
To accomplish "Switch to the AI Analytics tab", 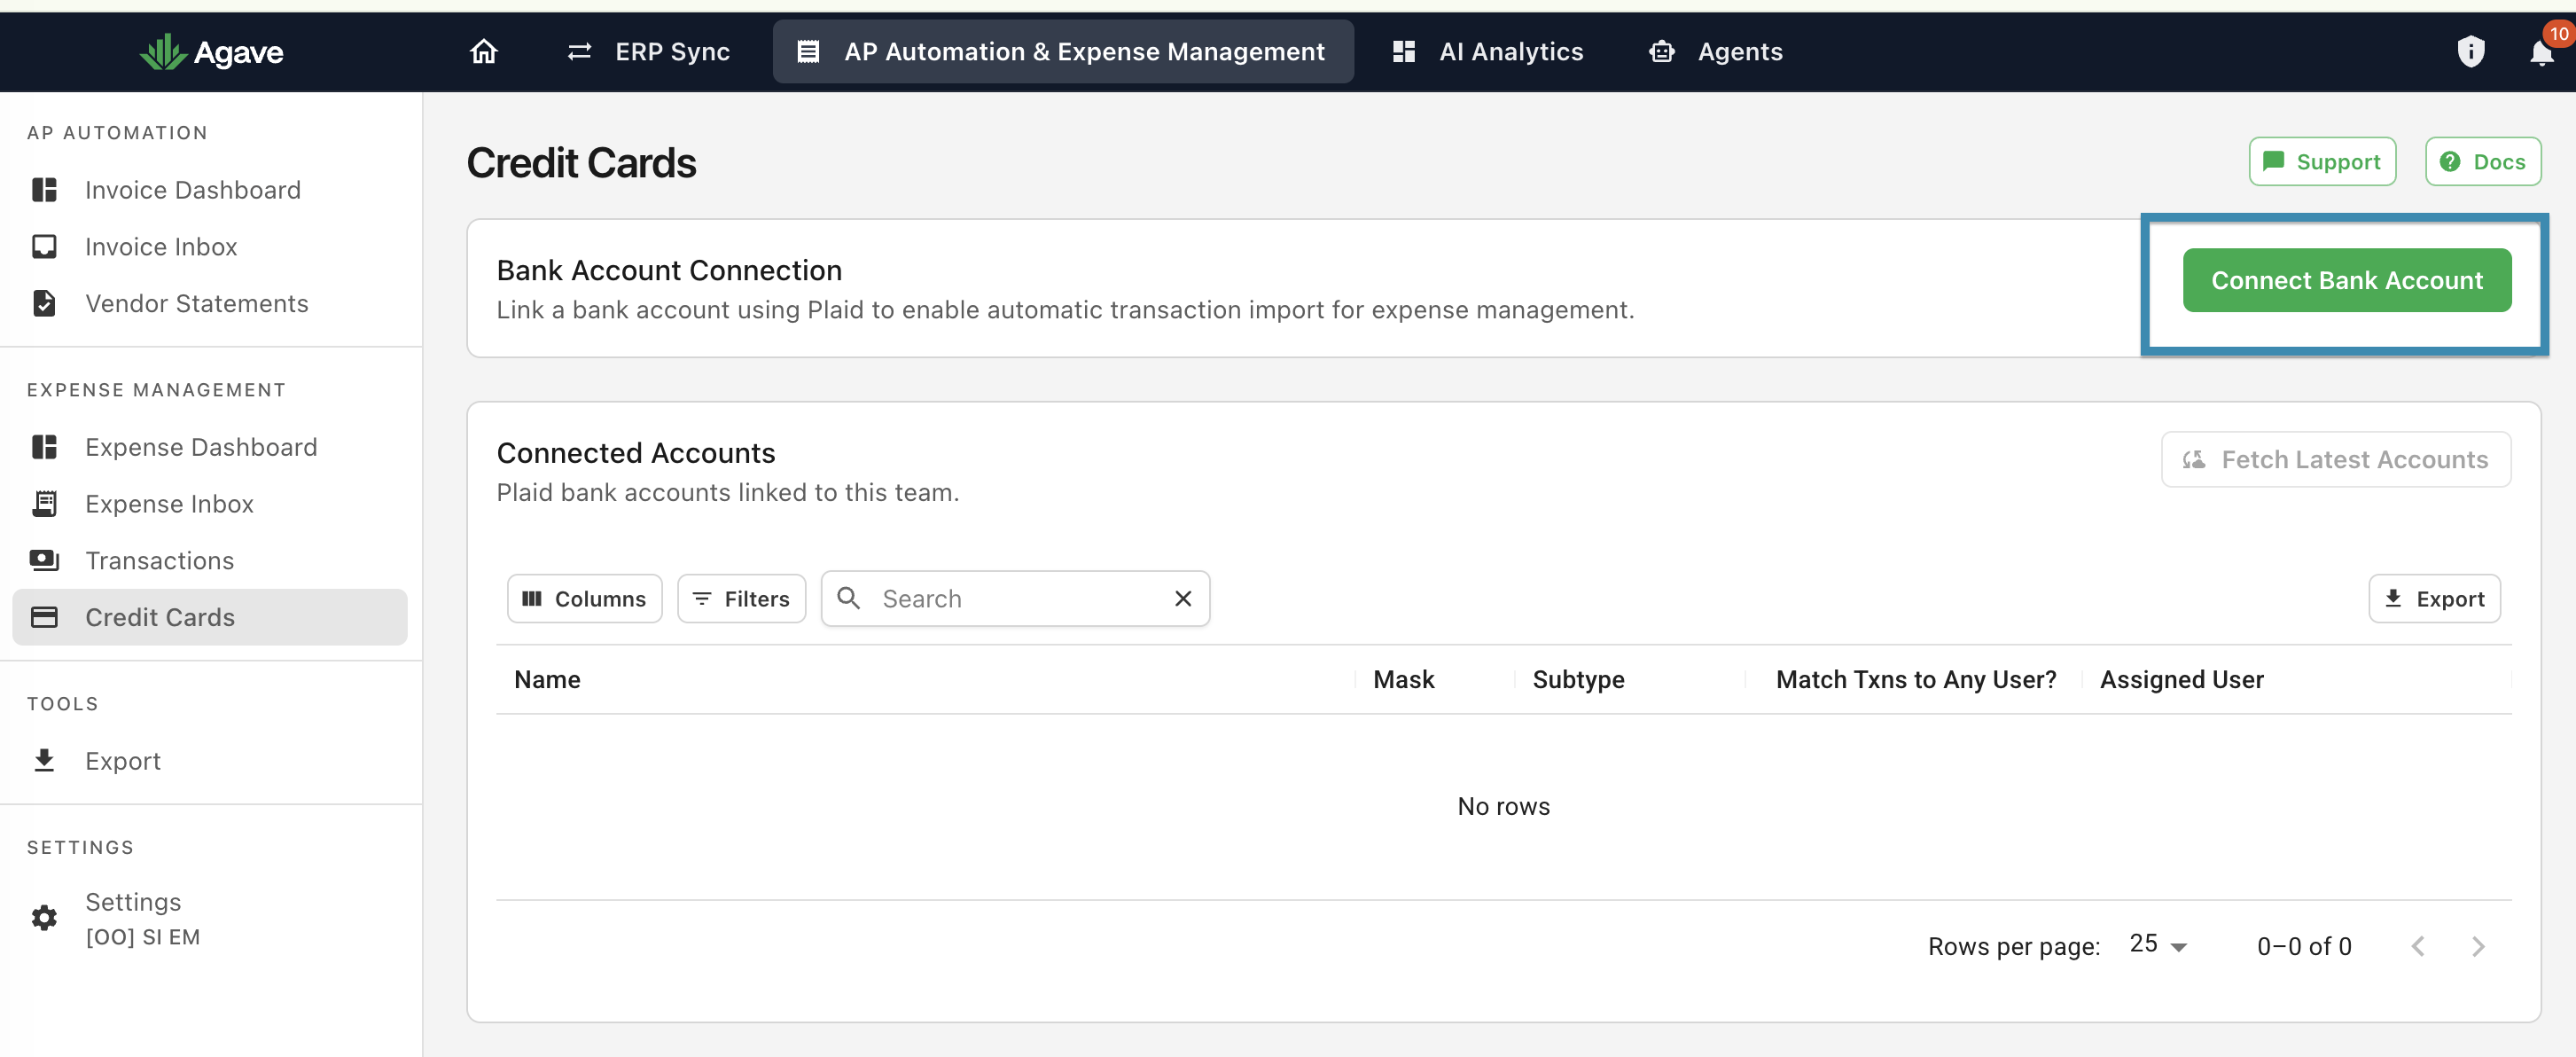I will [1488, 52].
